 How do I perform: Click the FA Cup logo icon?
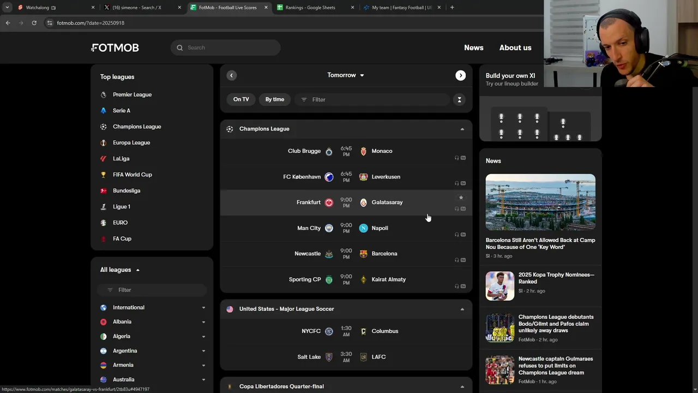click(104, 239)
